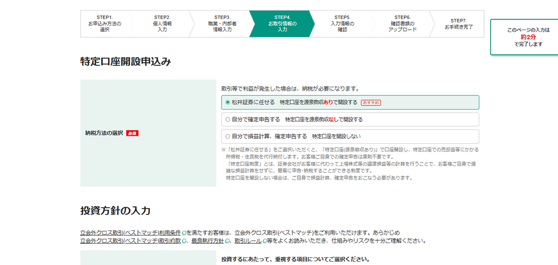Click 特定口座開設申込み heading
558x265 pixels.
pos(126,62)
